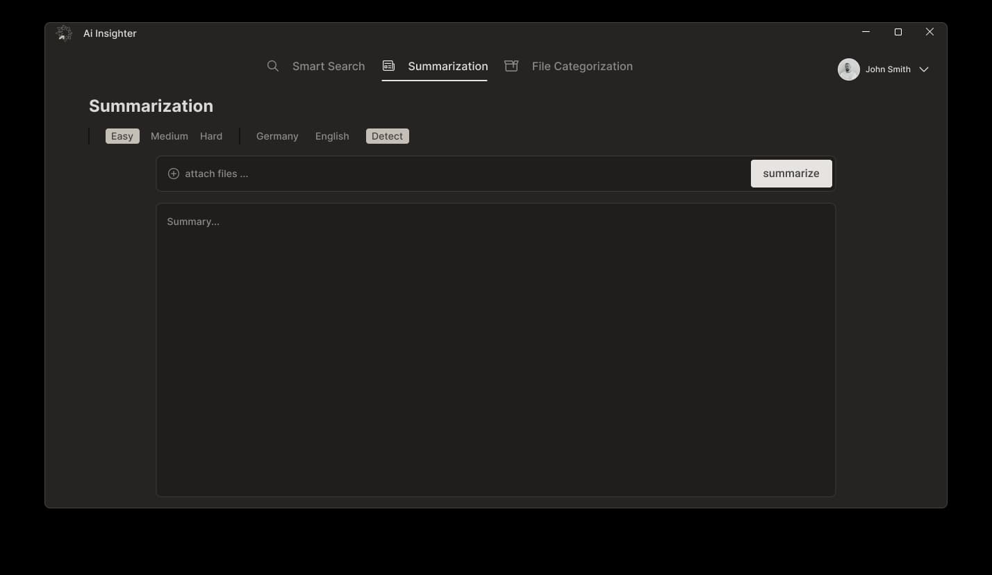Switch difficulty to Medium
Screen dimensions: 992x575
click(x=170, y=136)
